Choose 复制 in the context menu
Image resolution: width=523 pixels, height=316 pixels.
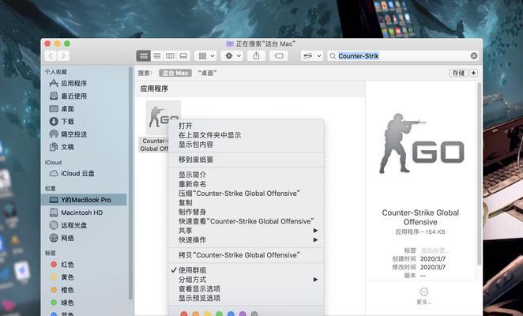click(246, 202)
